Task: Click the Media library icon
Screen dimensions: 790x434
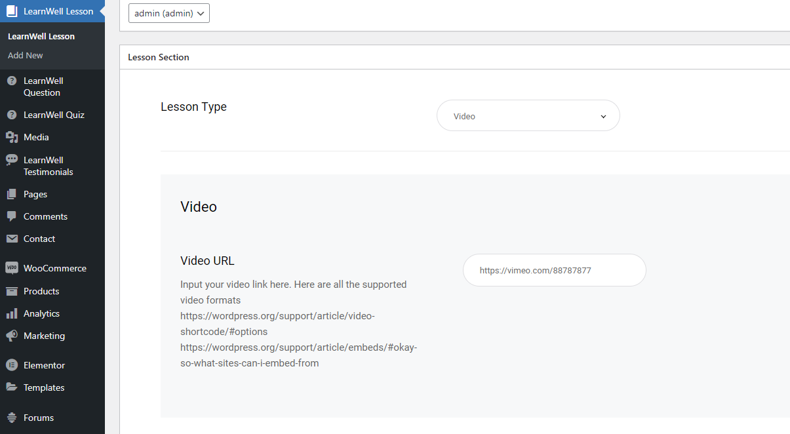Action: tap(11, 137)
